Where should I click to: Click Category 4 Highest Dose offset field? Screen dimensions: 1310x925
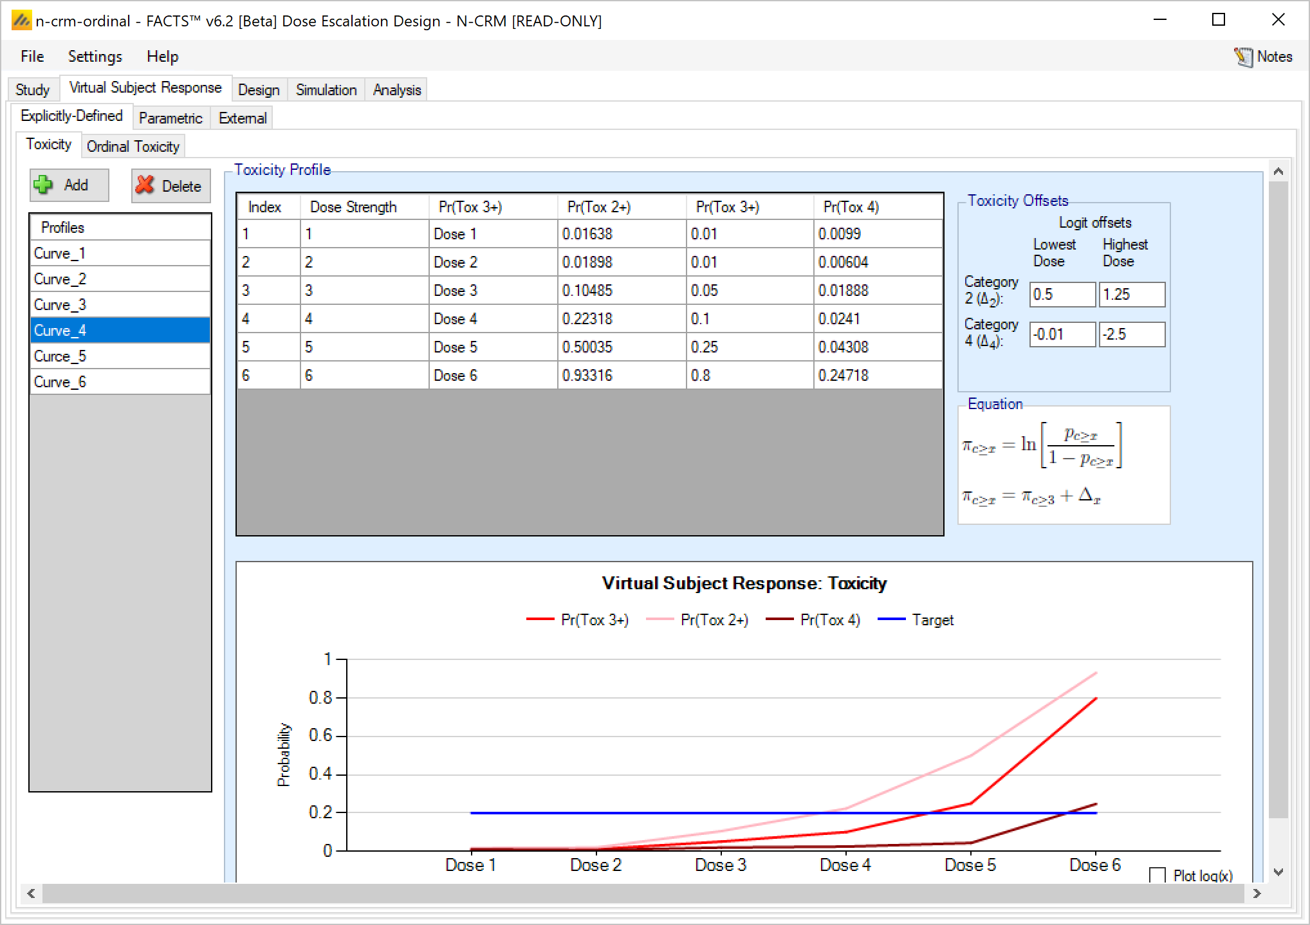point(1131,334)
